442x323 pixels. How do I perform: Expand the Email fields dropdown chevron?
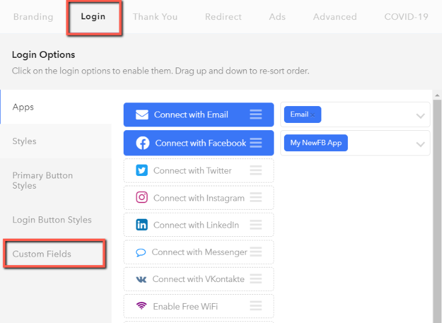(x=420, y=116)
